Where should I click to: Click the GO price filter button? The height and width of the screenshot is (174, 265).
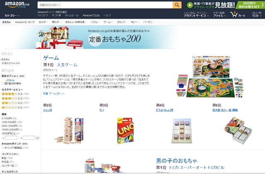[38, 138]
